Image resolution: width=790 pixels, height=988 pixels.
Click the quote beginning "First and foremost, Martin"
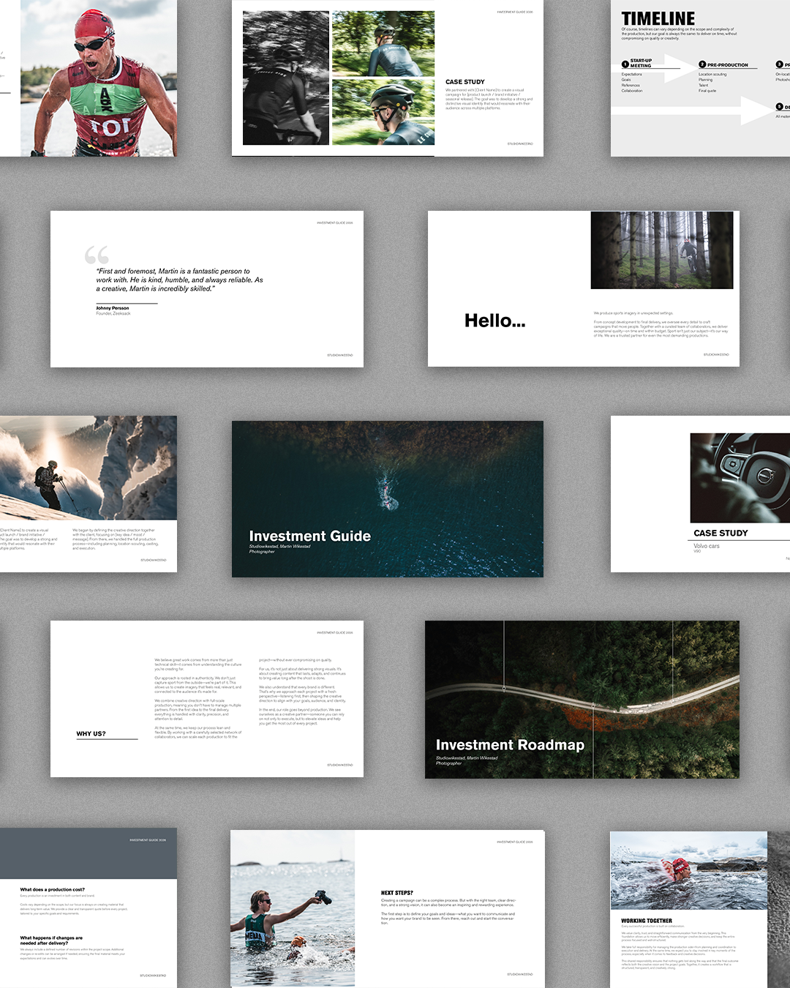coord(179,280)
